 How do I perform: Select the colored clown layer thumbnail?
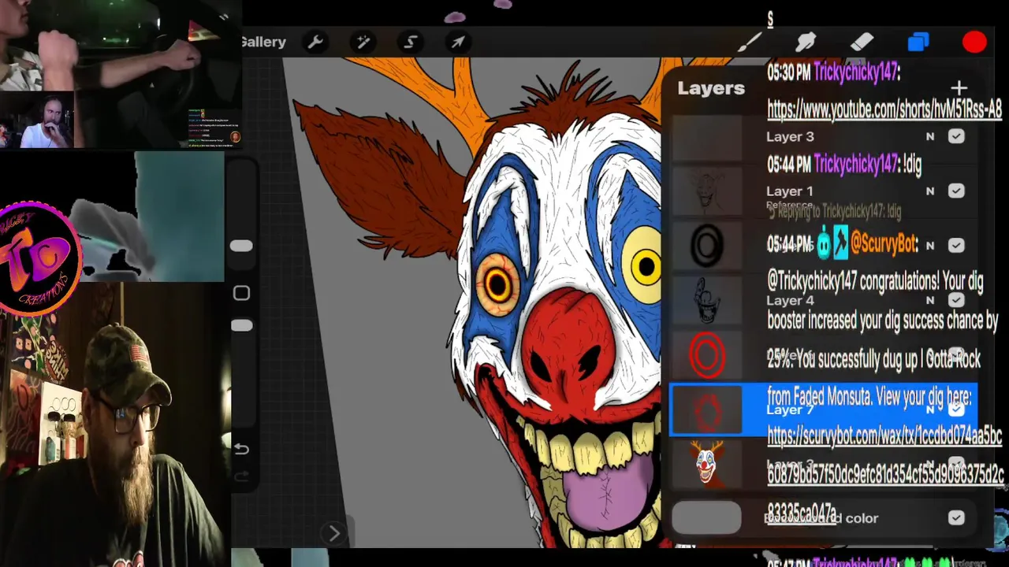pyautogui.click(x=707, y=465)
